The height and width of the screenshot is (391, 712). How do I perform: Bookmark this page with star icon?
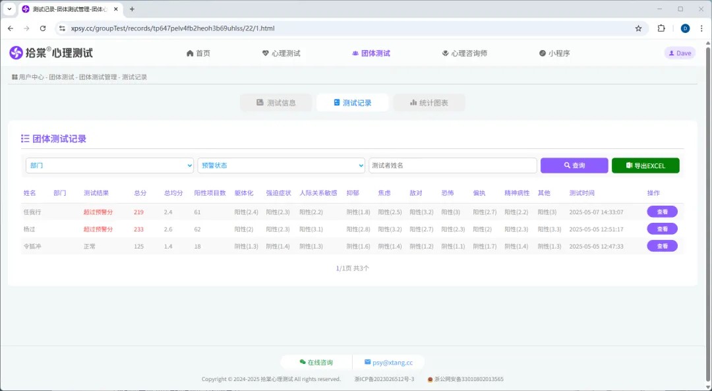(x=638, y=28)
